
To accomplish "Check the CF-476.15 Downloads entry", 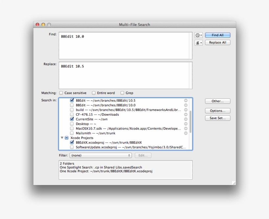I will pos(72,114).
